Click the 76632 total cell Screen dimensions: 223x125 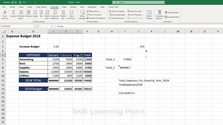pyautogui.click(x=87, y=89)
